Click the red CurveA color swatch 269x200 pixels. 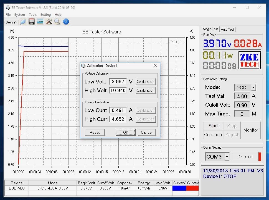[x=192, y=188]
